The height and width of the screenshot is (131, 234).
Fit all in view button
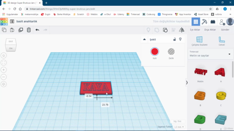click(4, 63)
